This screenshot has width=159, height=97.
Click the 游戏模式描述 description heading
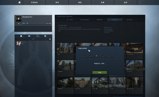point(63,25)
